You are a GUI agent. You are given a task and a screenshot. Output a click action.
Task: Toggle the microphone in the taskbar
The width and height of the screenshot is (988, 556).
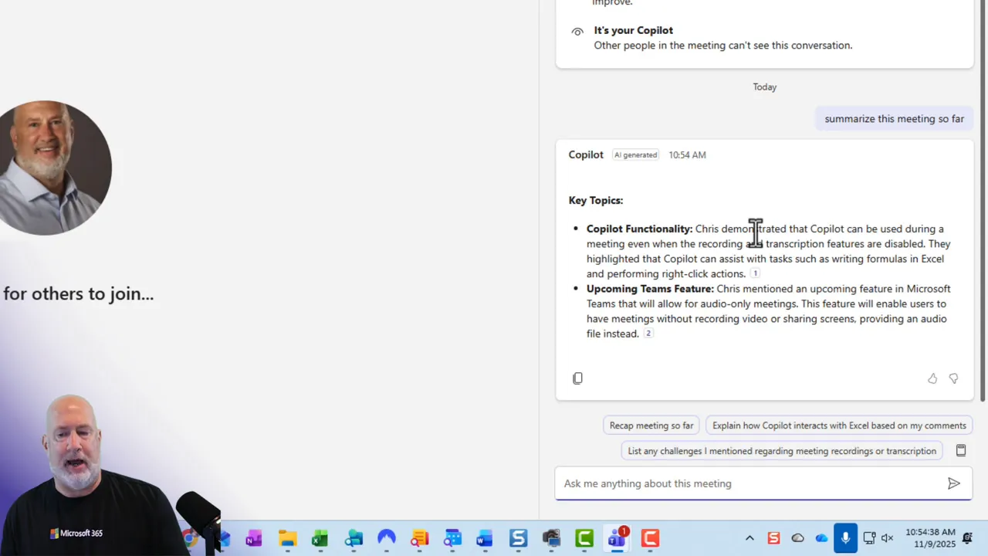pos(845,537)
